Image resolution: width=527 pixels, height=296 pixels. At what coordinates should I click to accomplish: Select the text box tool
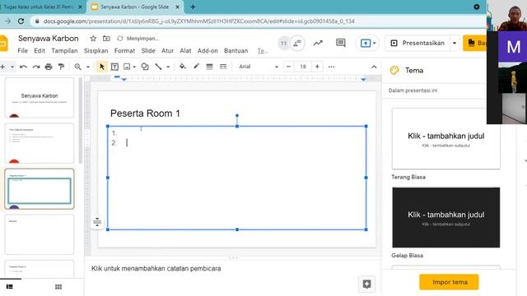point(114,67)
